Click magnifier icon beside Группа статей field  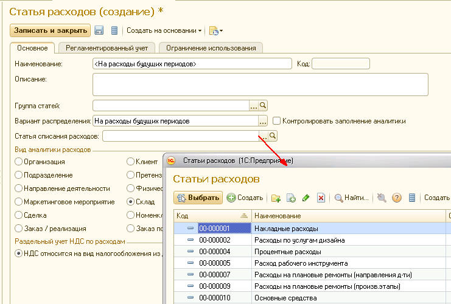[x=263, y=105]
